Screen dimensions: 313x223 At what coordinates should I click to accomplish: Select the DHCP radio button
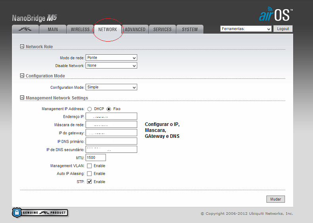[90, 109]
